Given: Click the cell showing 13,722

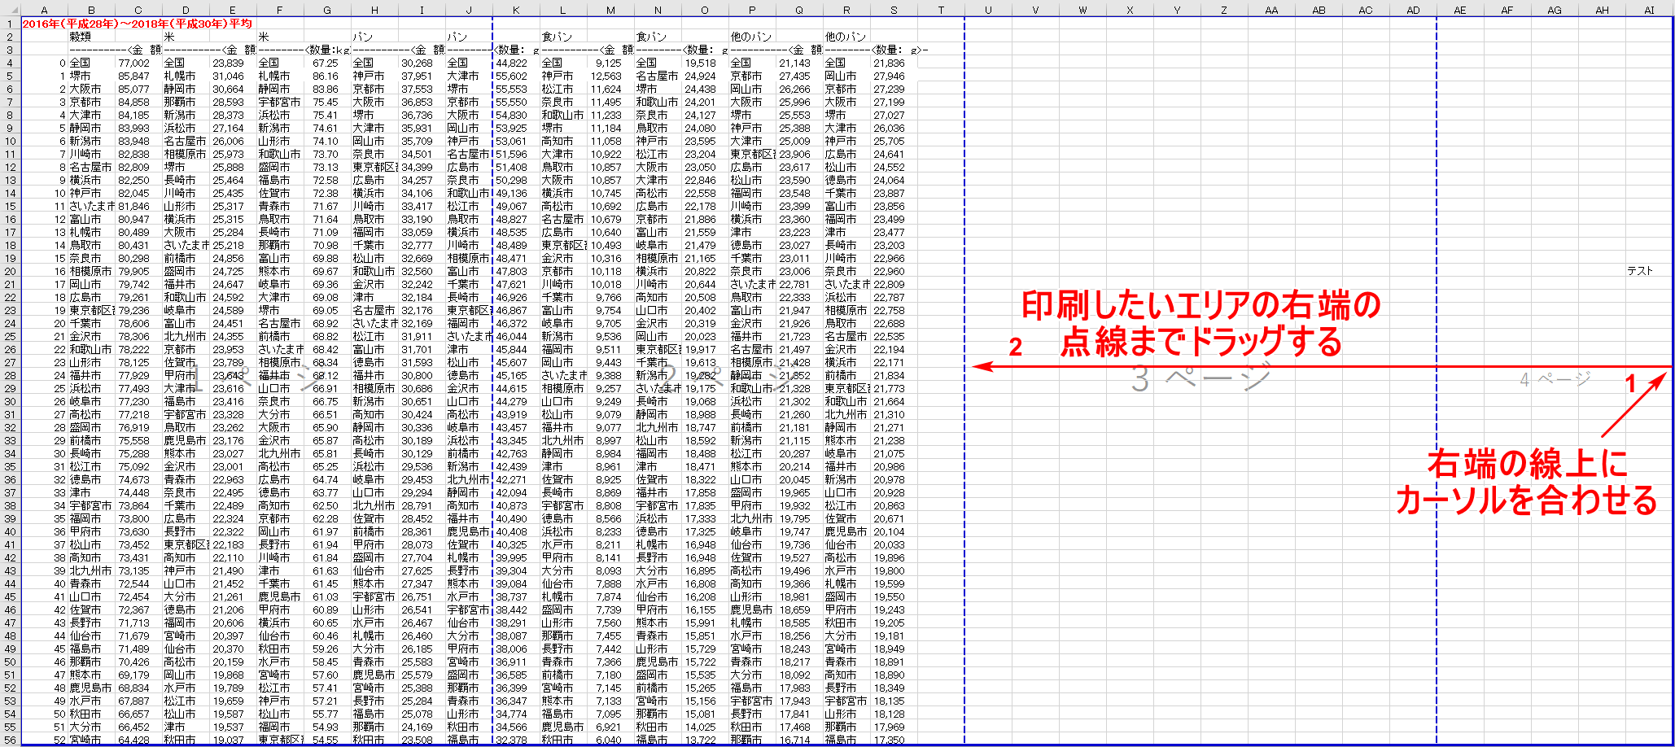Looking at the screenshot, I should click(x=705, y=740).
